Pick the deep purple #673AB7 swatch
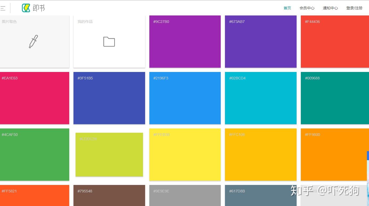369x206 pixels. click(x=261, y=42)
